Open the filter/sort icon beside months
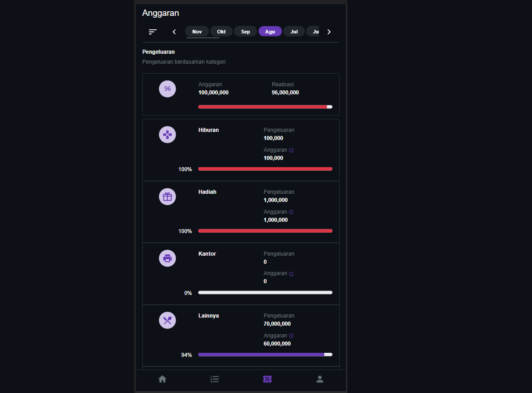 point(153,32)
